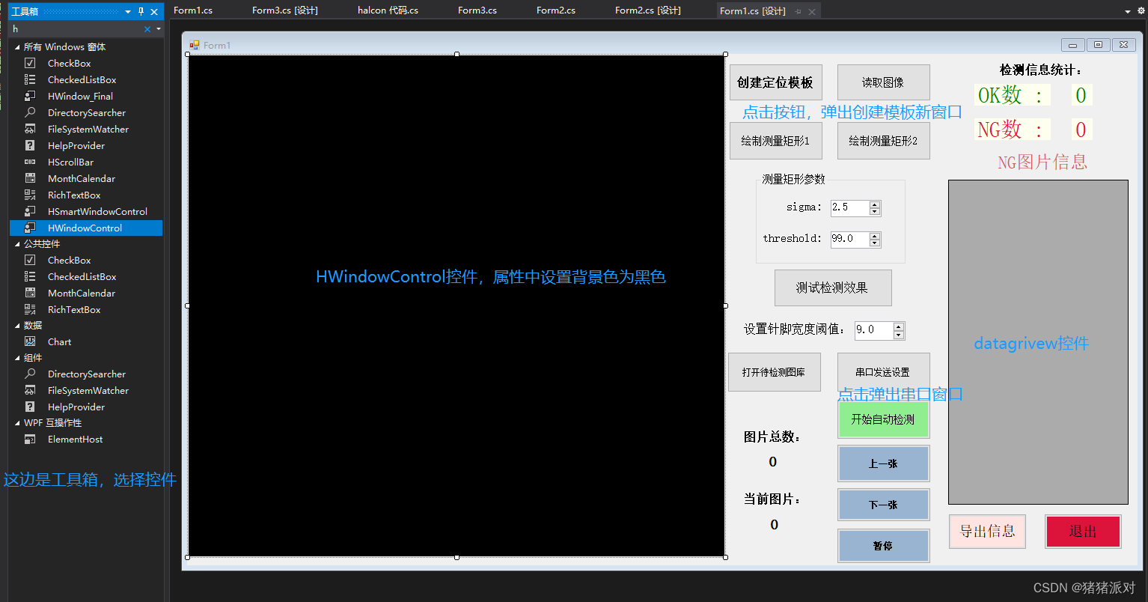The width and height of the screenshot is (1148, 602).
Task: Collapse the 所有 Windows 窗体 group
Action: coord(18,46)
